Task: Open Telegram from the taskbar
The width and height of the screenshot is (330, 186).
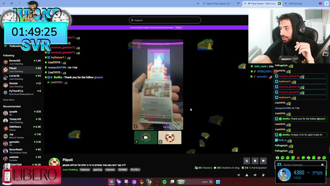Action: [x=111, y=182]
